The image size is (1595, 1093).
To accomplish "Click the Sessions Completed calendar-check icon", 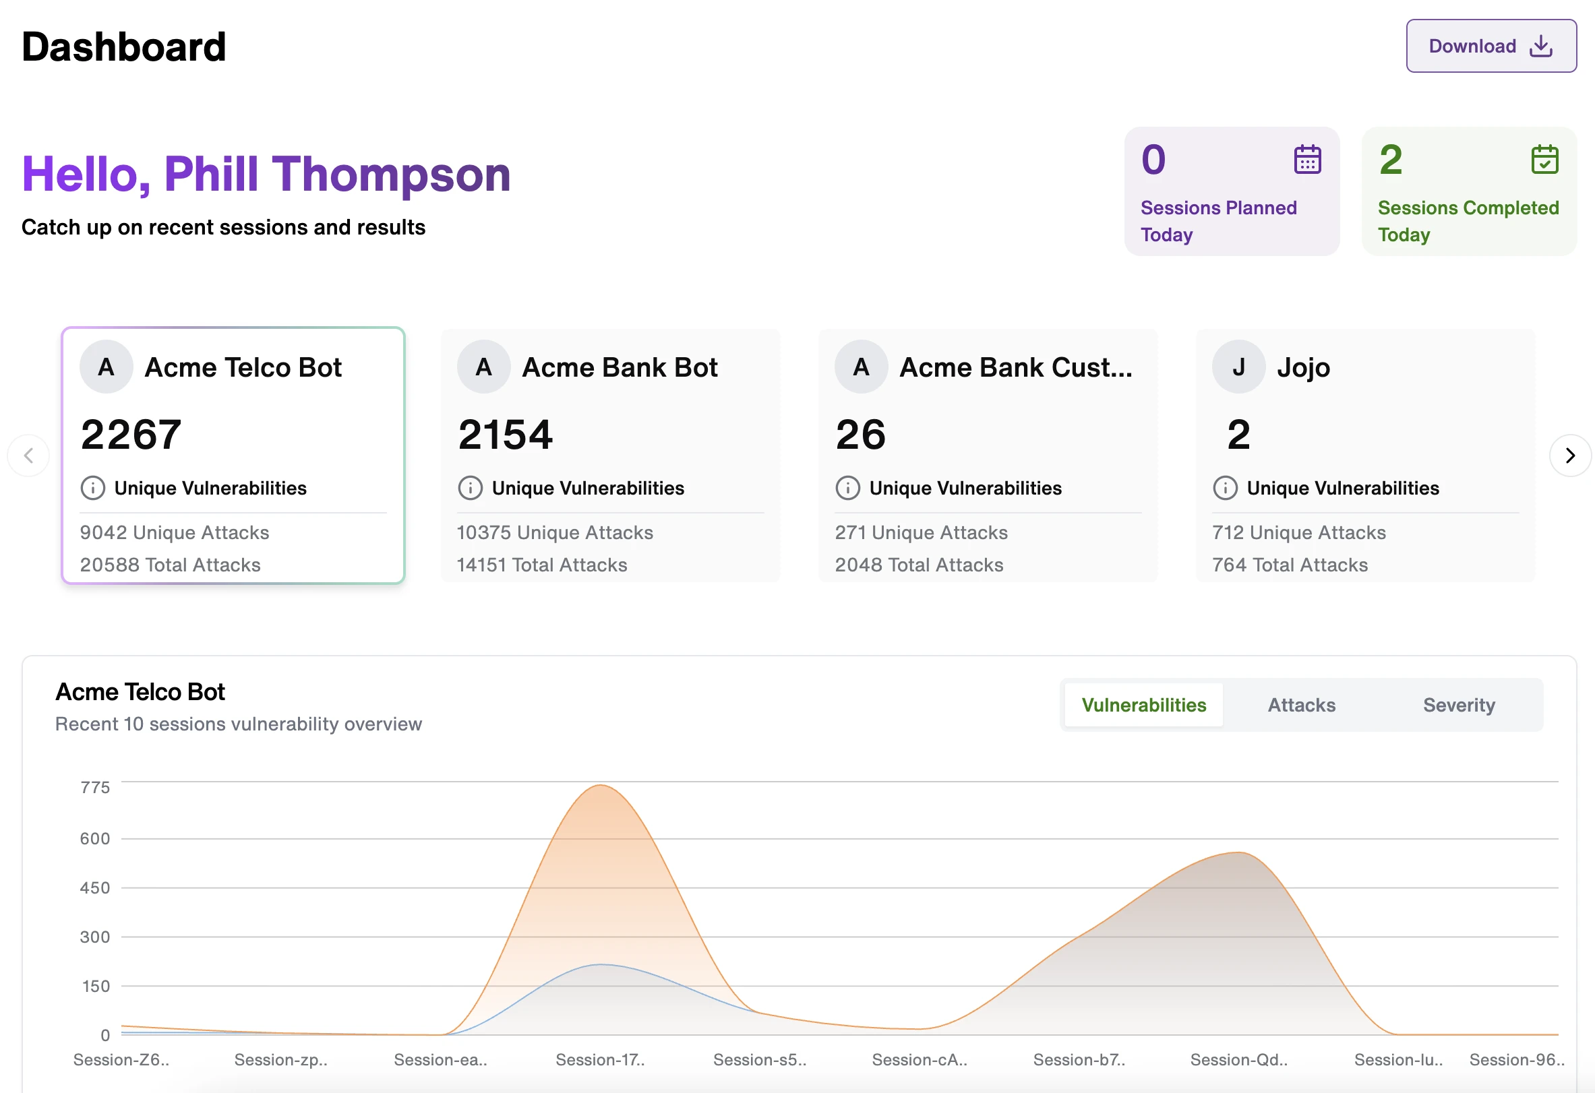I will pos(1544,160).
